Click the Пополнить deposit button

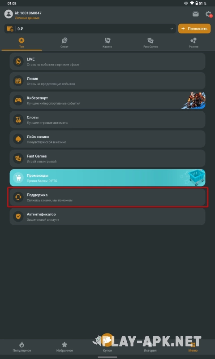tap(194, 29)
